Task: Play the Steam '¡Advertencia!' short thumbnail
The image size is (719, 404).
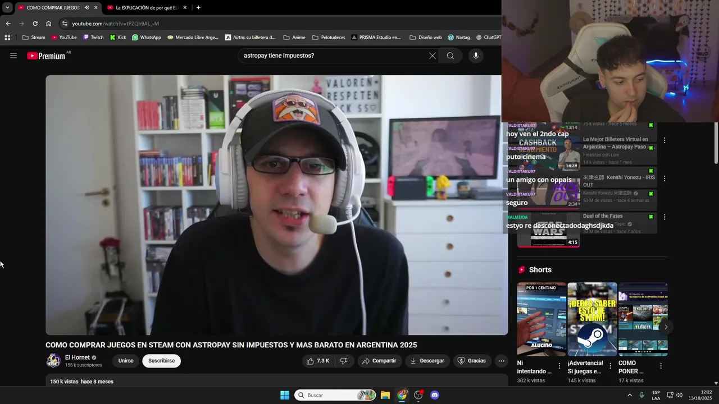Action: tap(592, 319)
